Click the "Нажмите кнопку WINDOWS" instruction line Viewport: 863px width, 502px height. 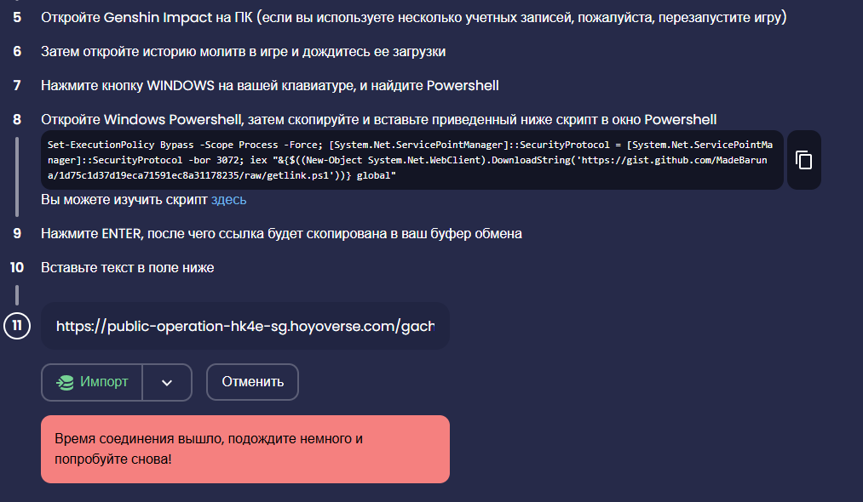point(269,85)
